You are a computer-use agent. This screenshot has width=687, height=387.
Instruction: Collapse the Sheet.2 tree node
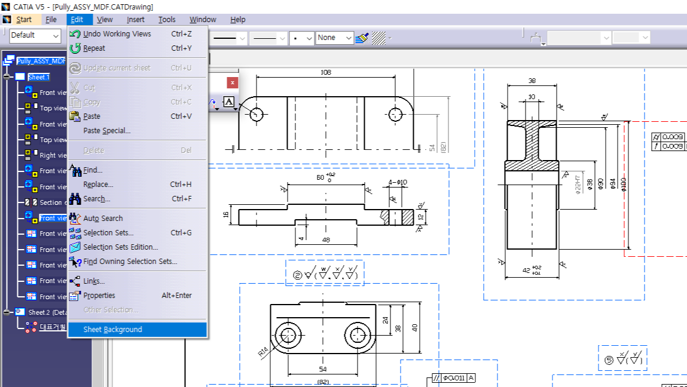click(x=7, y=312)
